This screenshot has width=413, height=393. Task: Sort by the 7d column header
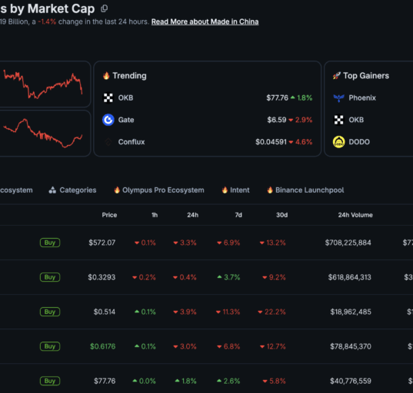238,215
